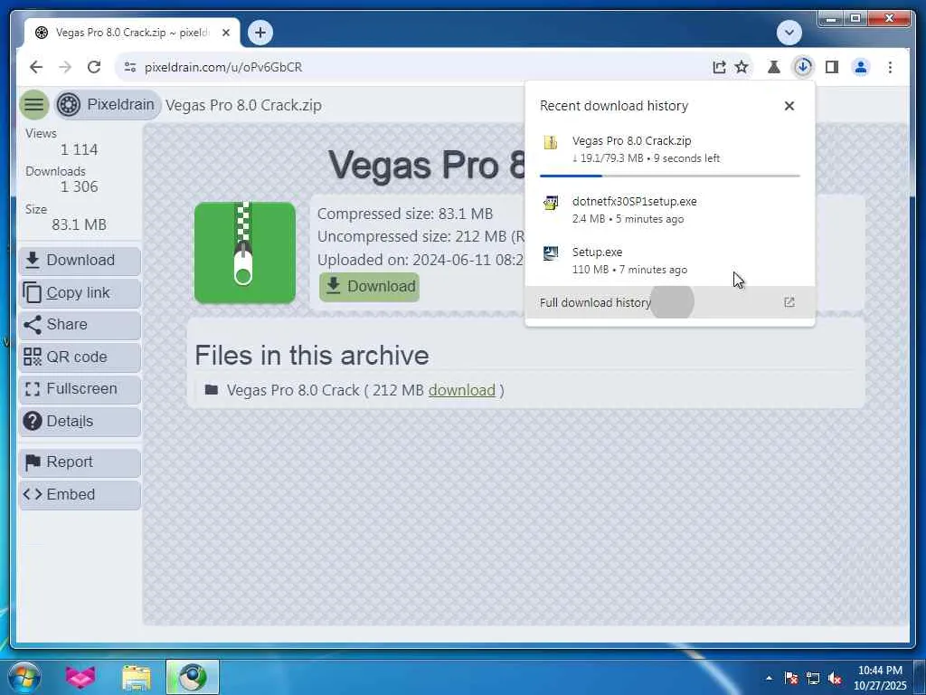Screen dimensions: 926x695
Task: Toggle the pixeldrain hamburger menu
Action: pyautogui.click(x=34, y=105)
